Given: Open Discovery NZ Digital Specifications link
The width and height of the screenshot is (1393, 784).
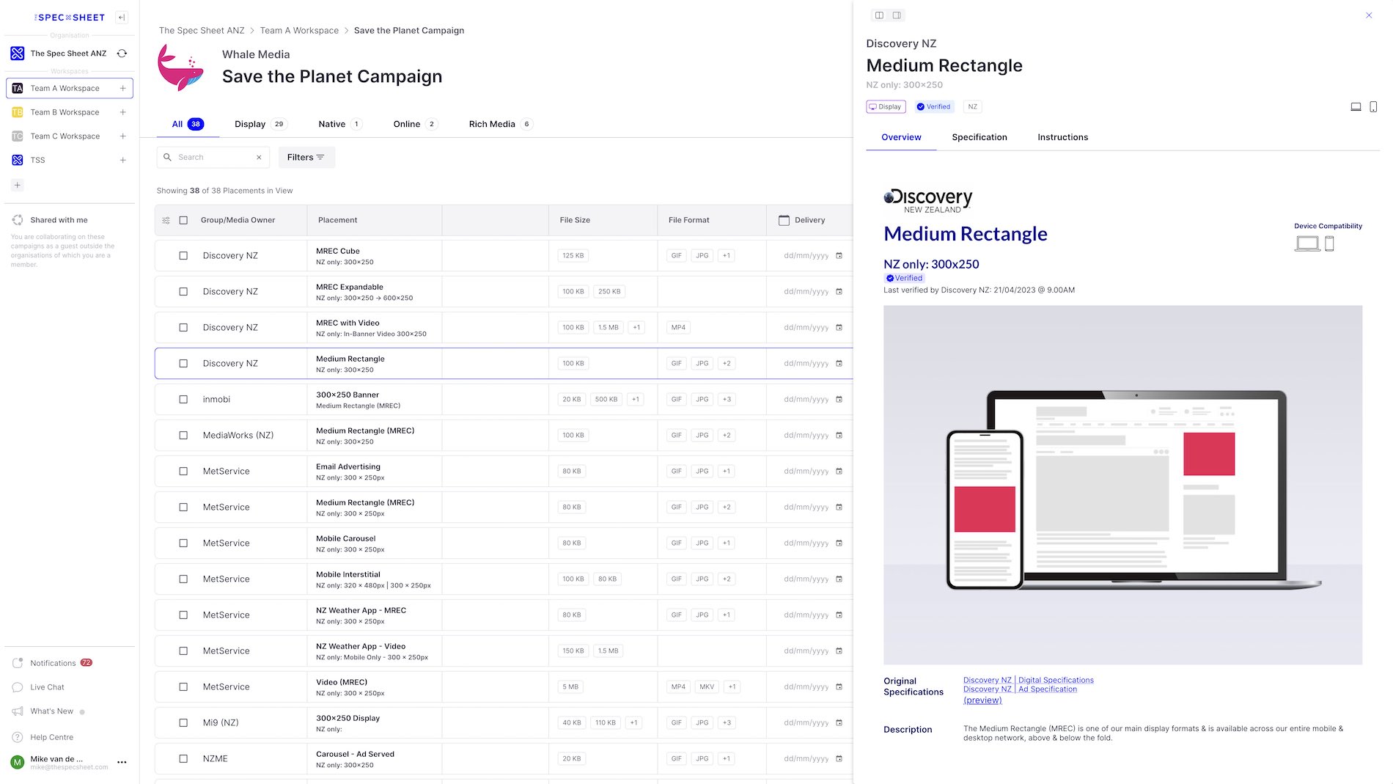Looking at the screenshot, I should click(1029, 681).
